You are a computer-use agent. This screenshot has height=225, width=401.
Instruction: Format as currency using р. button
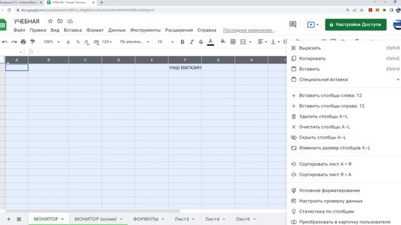pos(68,42)
